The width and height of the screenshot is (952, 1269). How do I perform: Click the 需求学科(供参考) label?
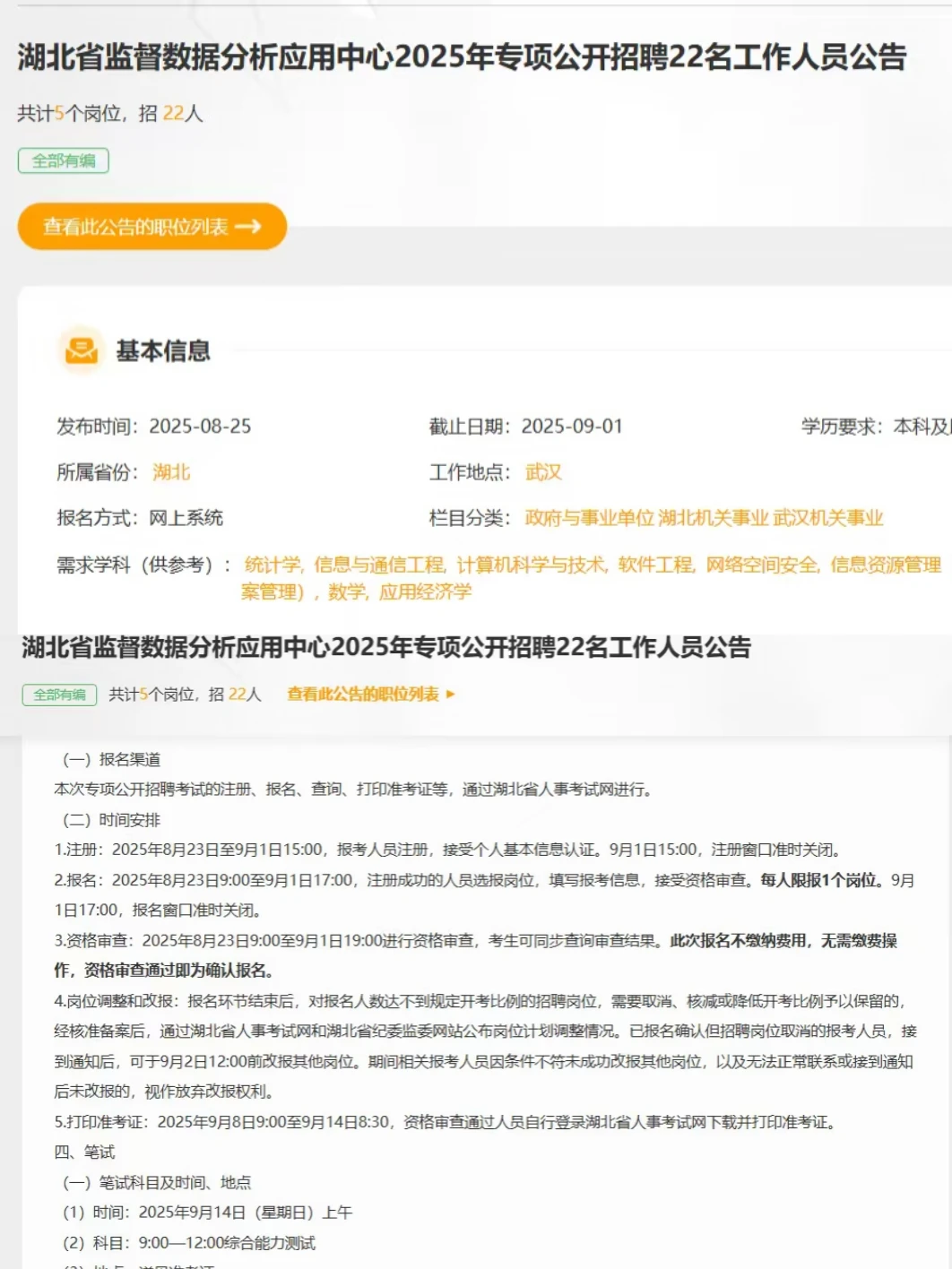(143, 565)
